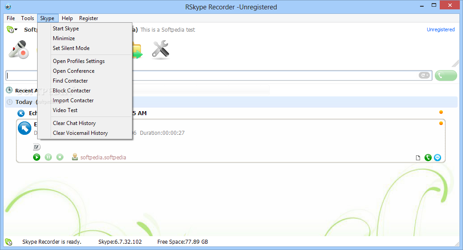Click the 'Skype Recorder is ready.' status text
463x250 pixels.
52,242
